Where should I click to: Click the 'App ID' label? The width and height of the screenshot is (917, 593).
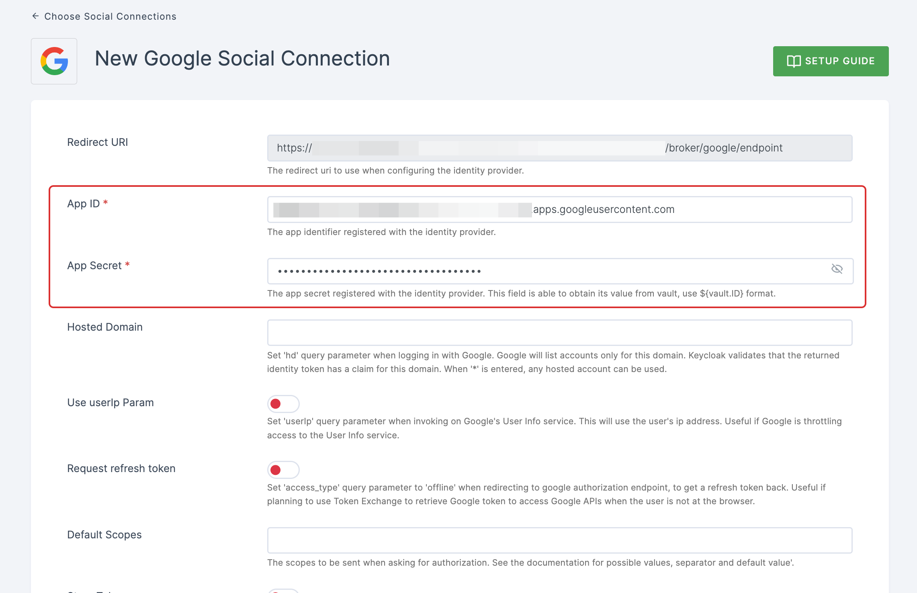click(84, 204)
